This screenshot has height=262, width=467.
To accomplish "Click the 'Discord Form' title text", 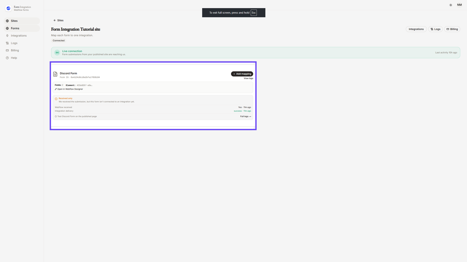I will 68,73.
